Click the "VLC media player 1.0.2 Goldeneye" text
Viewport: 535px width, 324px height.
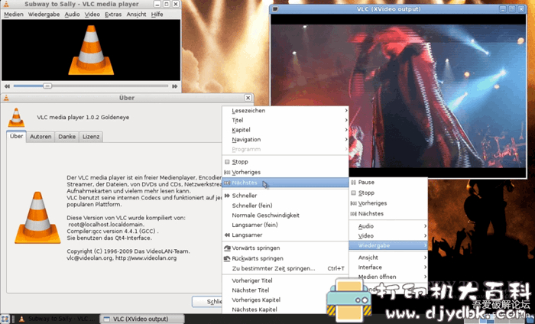[x=83, y=118]
